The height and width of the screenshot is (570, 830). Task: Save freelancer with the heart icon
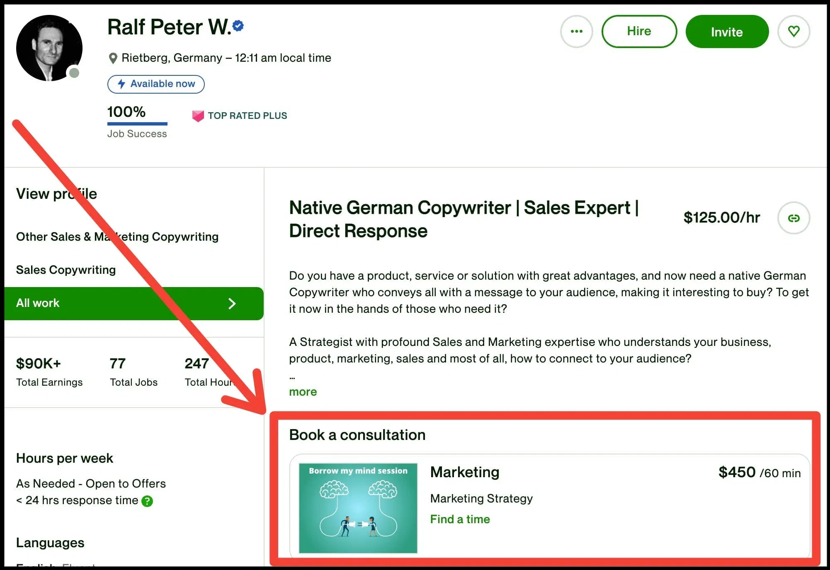pos(794,31)
